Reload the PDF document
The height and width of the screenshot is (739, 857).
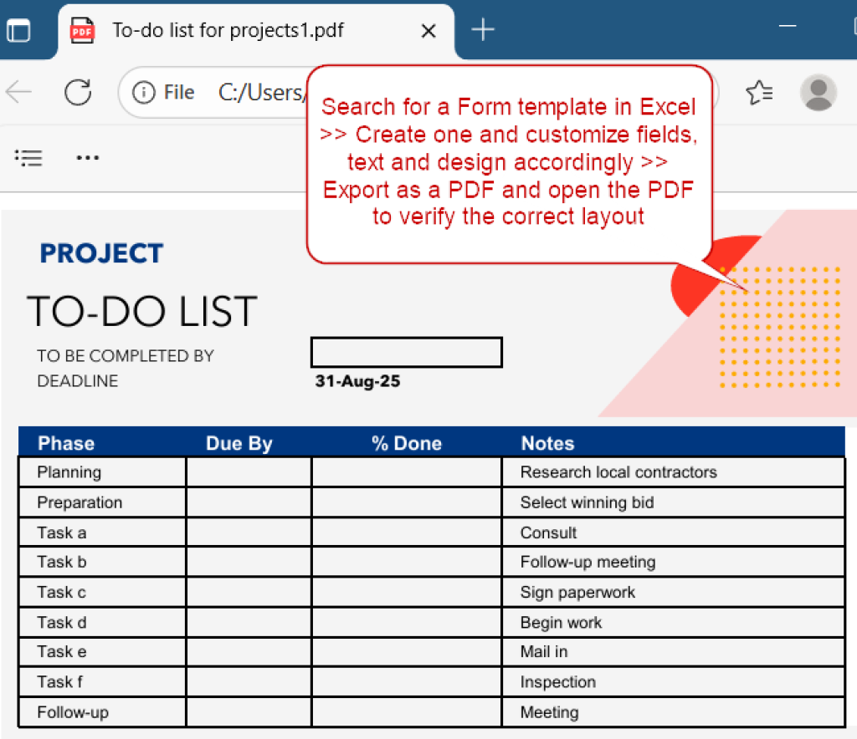click(77, 93)
